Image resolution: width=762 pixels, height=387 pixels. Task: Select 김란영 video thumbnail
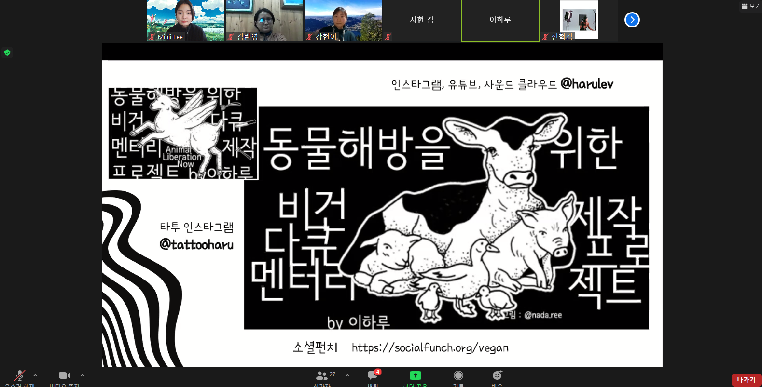point(264,21)
